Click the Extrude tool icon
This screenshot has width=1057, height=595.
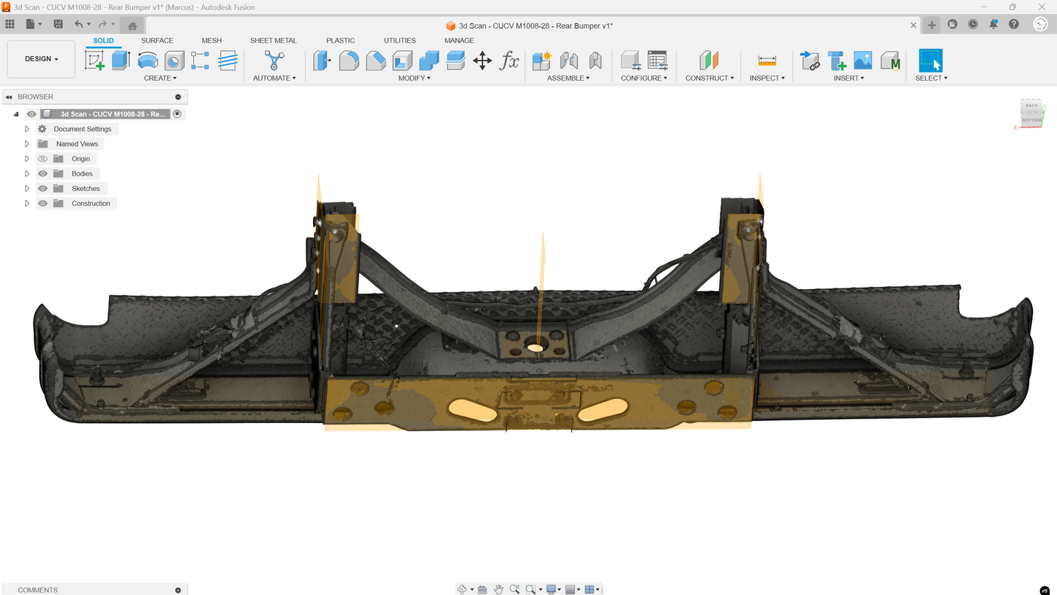click(x=121, y=61)
